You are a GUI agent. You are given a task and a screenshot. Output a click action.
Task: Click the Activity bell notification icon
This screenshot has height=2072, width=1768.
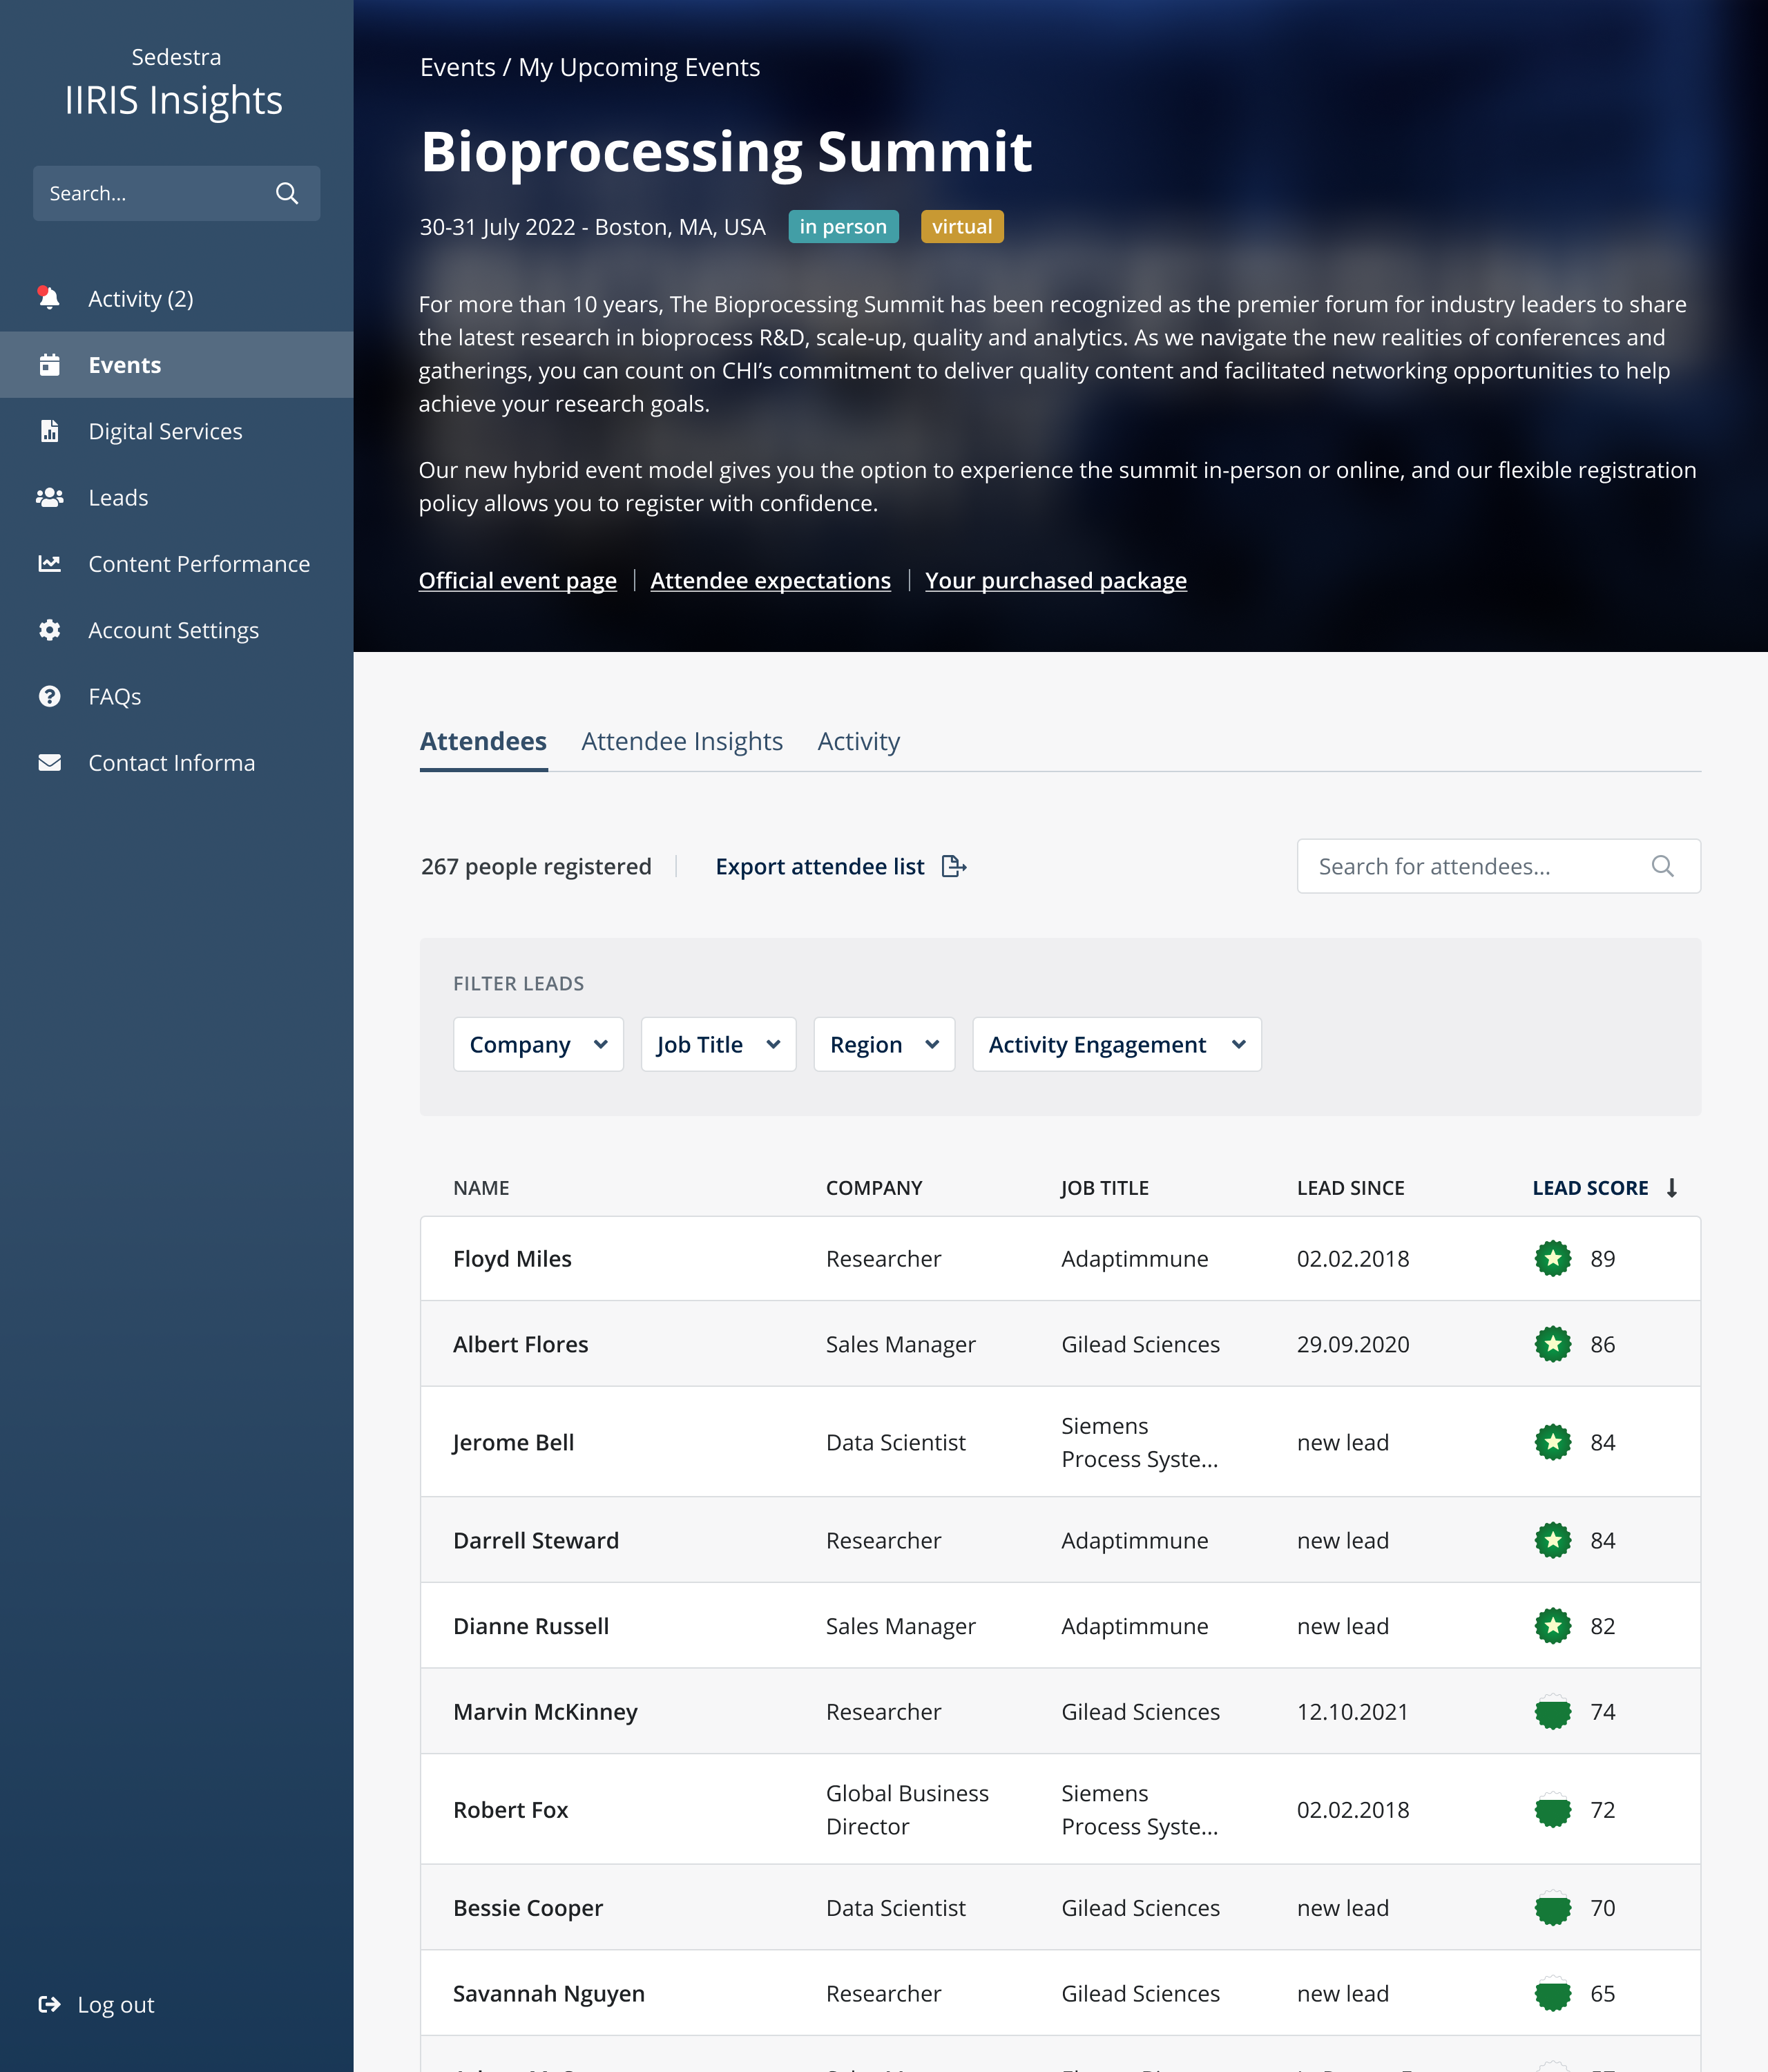click(49, 298)
